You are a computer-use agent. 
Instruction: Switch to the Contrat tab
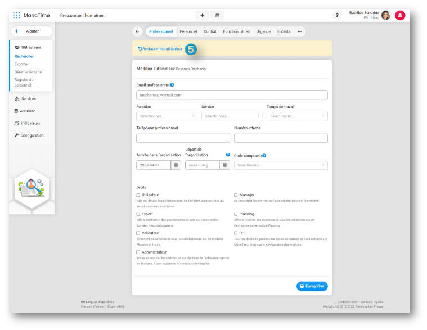coord(210,31)
